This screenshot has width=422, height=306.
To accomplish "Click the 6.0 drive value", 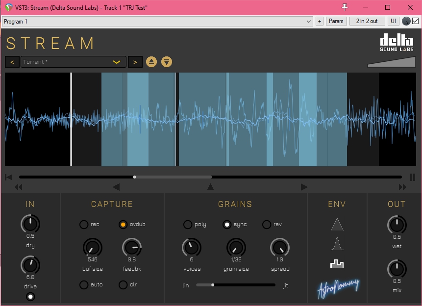I will pyautogui.click(x=30, y=277).
